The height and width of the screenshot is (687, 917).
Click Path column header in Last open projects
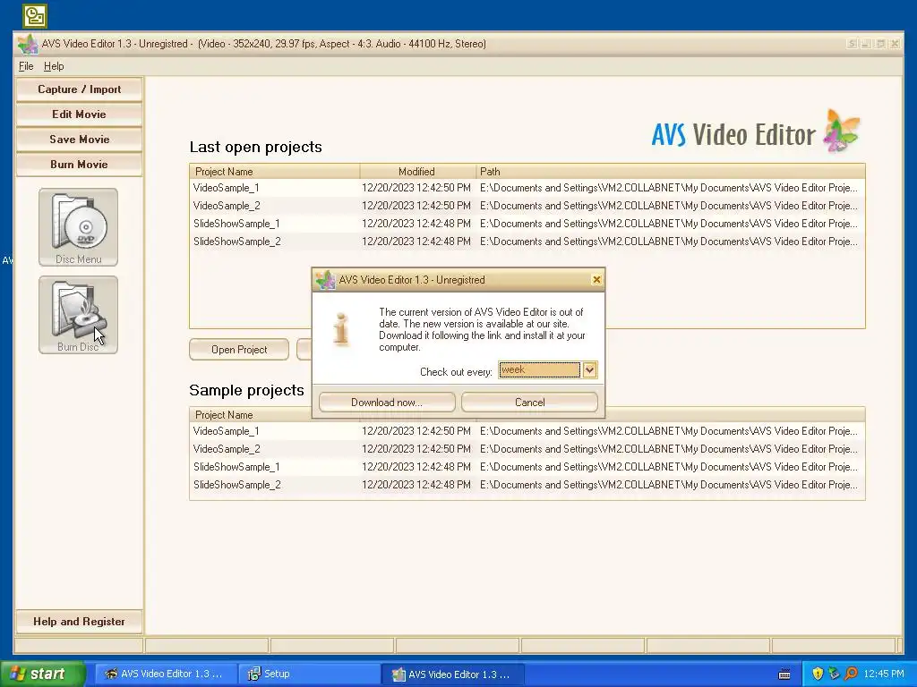[x=670, y=172]
